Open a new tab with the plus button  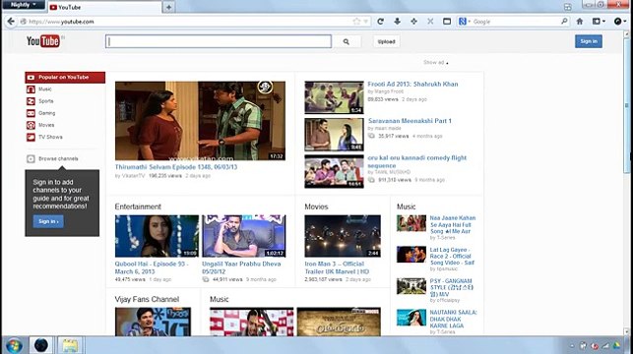(168, 7)
